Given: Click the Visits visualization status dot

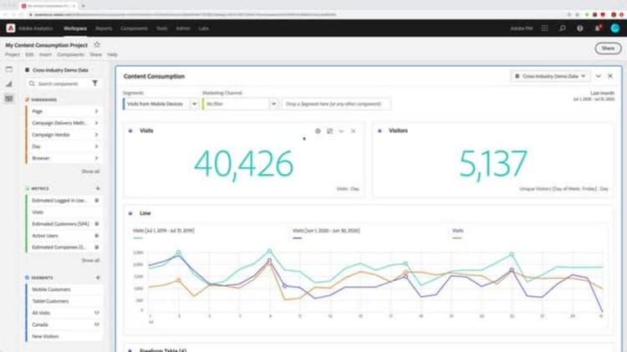Looking at the screenshot, I should [130, 130].
